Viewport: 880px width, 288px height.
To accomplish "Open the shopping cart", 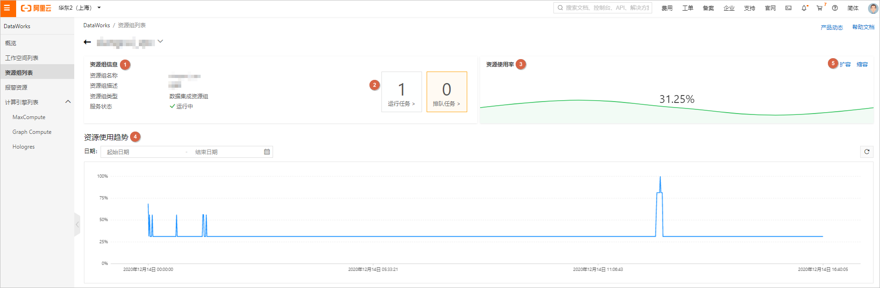I will [820, 8].
